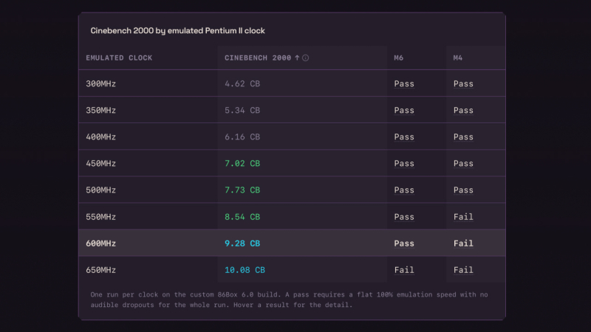
Task: Select the 400MHz row label
Action: click(100, 137)
